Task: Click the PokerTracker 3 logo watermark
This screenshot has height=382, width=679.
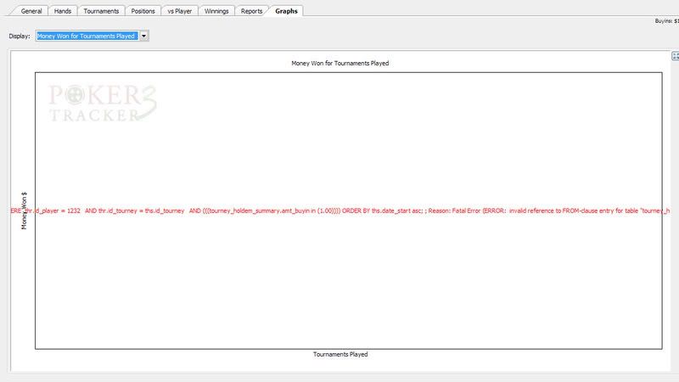Action: click(x=103, y=103)
